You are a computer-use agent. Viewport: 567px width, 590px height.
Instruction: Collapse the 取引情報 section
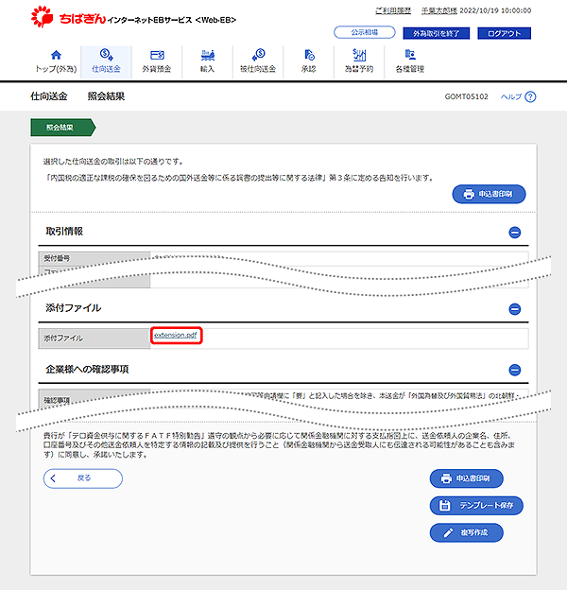tap(515, 233)
